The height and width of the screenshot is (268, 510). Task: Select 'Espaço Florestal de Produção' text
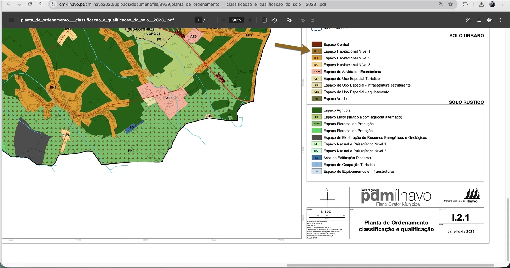[348, 124]
